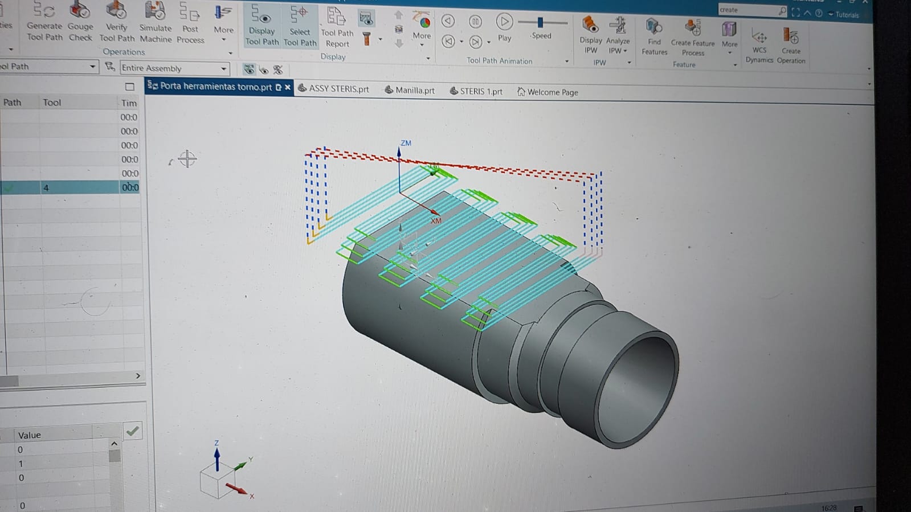Click the eye visibility icon in selection bar

264,70
